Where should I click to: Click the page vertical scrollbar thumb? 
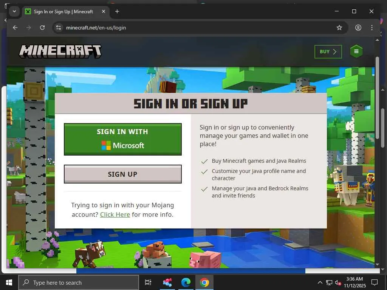coord(377,99)
